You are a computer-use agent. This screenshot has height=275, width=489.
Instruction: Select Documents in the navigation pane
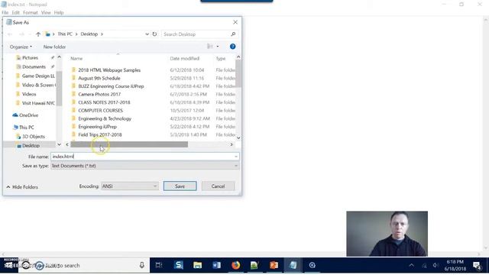click(34, 66)
